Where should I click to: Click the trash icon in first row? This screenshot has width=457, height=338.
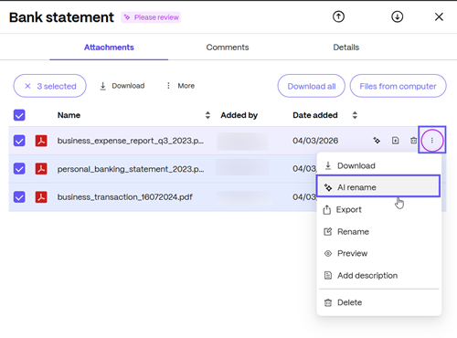tap(413, 141)
